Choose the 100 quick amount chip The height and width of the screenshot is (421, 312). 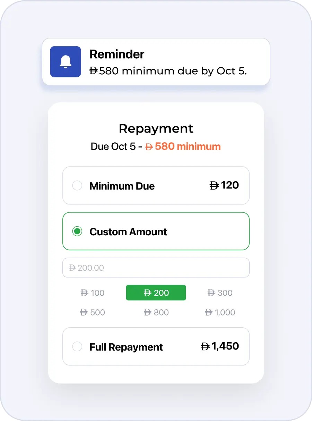[x=92, y=293]
